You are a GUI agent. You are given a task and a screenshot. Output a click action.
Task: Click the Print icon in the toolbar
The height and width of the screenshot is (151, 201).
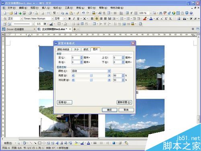click(30, 13)
